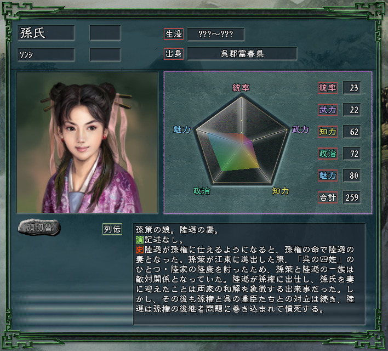Select the 統率 stat label in list
This screenshot has width=388, height=351.
[x=328, y=88]
